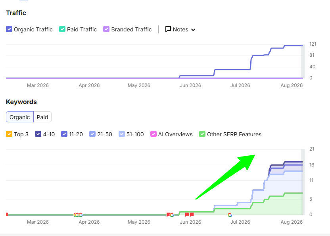Open the red note flag in late May
Viewport: 330px width, 236px height.
[x=168, y=215]
